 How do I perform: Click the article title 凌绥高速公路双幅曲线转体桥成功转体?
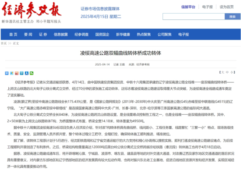[x=120, y=53]
